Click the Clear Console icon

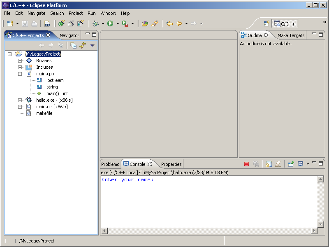coord(278,164)
